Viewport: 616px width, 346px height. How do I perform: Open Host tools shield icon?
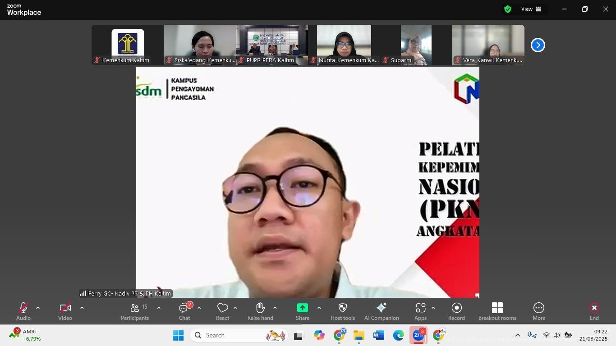(x=342, y=311)
